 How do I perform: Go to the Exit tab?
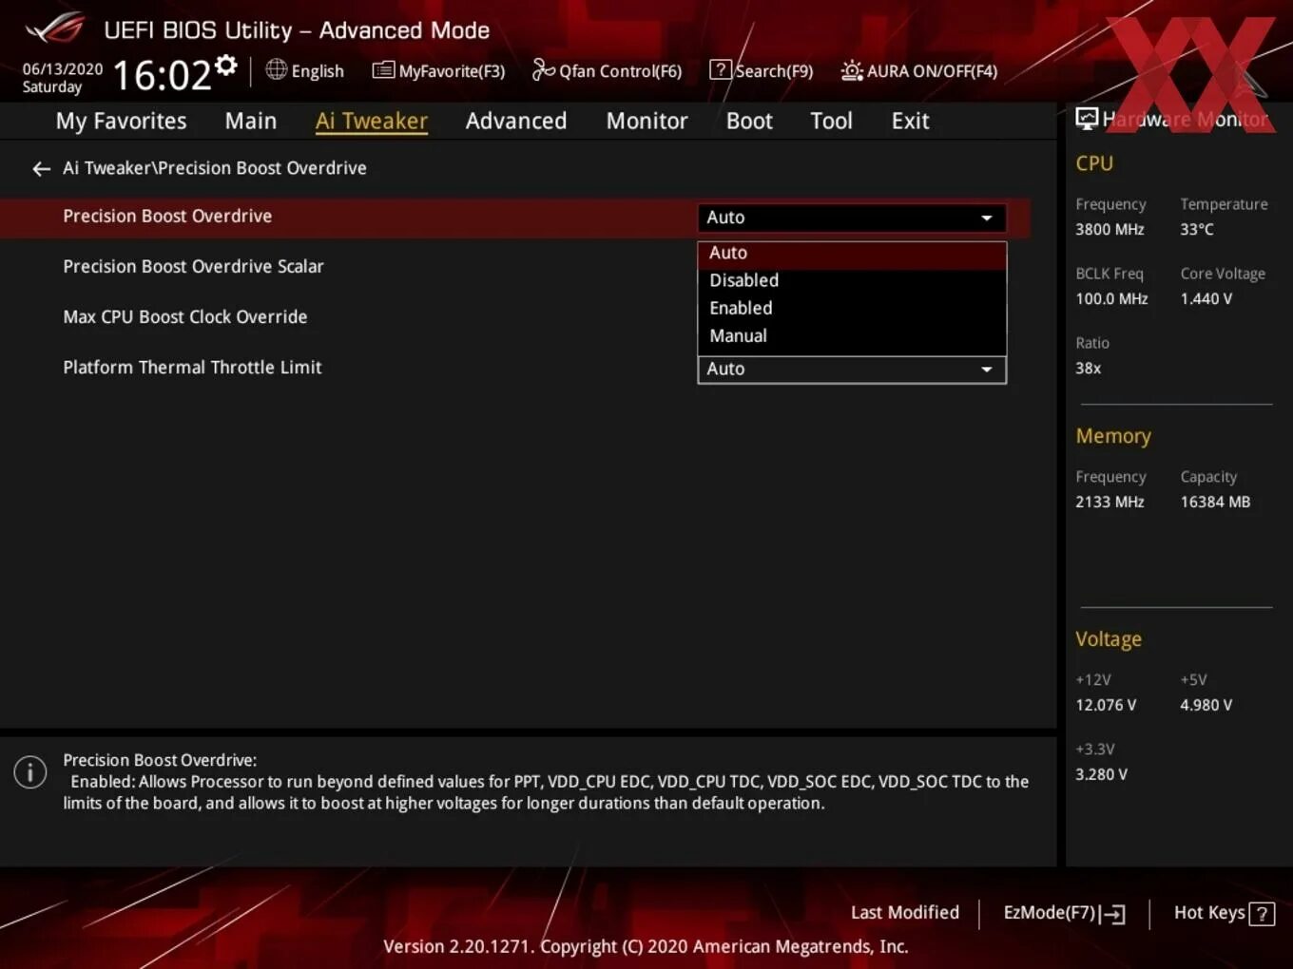click(910, 121)
